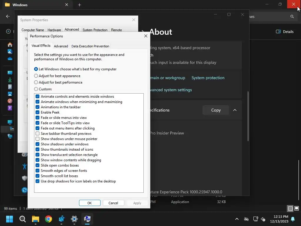Screen dimensions: 301x226
Task: Open Data Execution Prevention tab
Action: point(90,46)
